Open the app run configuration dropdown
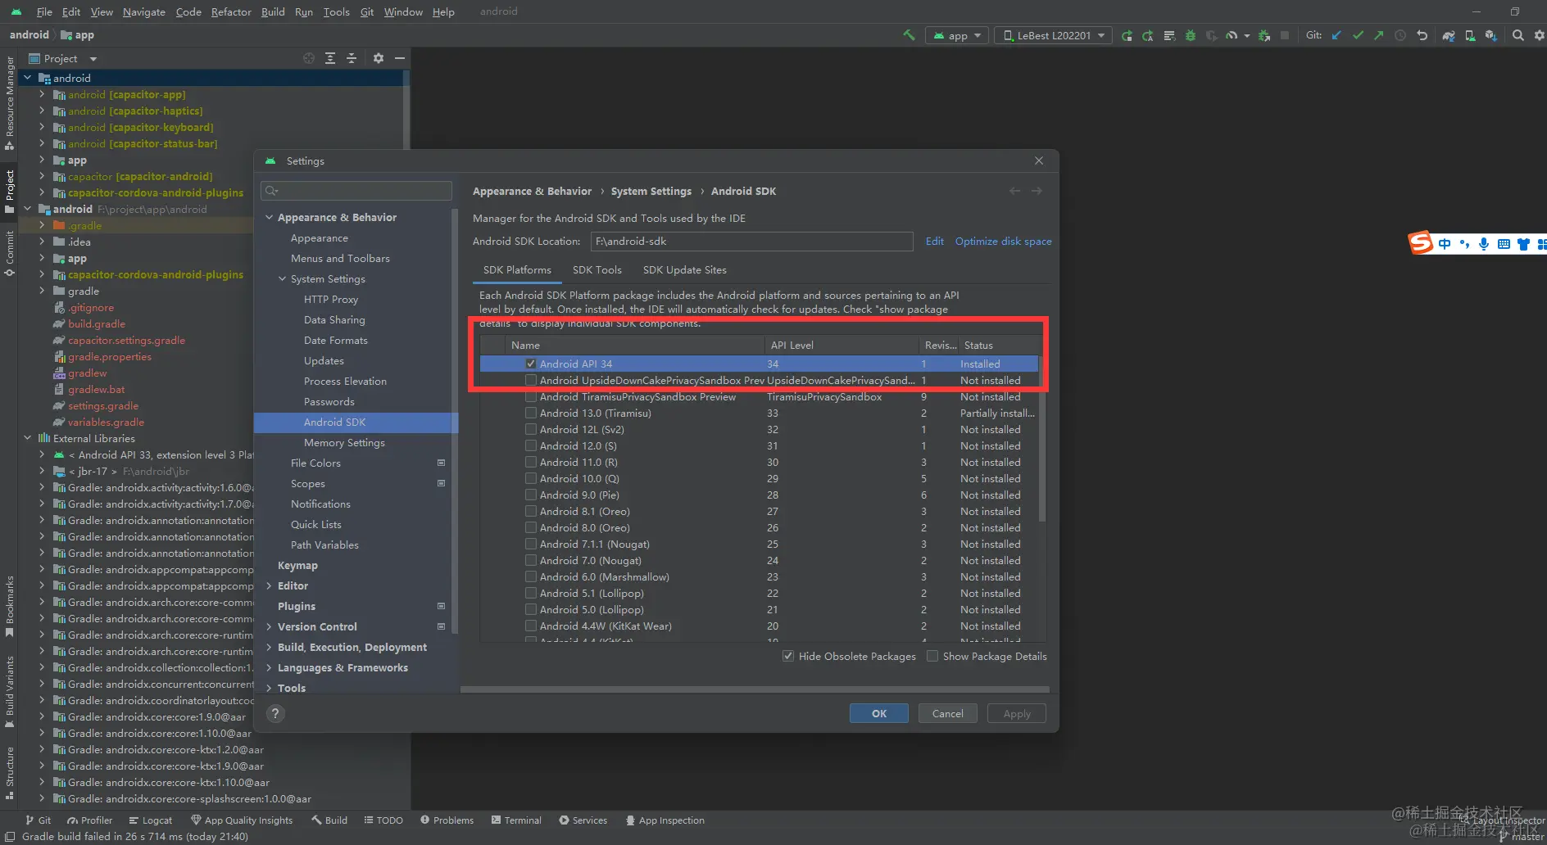The height and width of the screenshot is (845, 1547). click(x=957, y=35)
